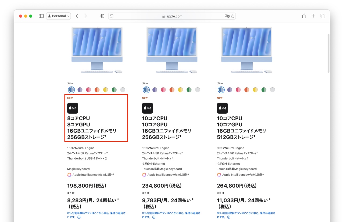Click the price 264,800円(税込)
The width and height of the screenshot is (344, 222).
tap(237, 186)
